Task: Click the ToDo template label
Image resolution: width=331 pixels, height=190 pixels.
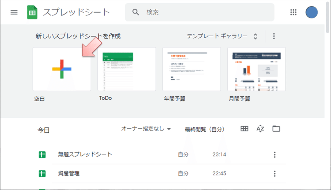Action: pyautogui.click(x=105, y=98)
